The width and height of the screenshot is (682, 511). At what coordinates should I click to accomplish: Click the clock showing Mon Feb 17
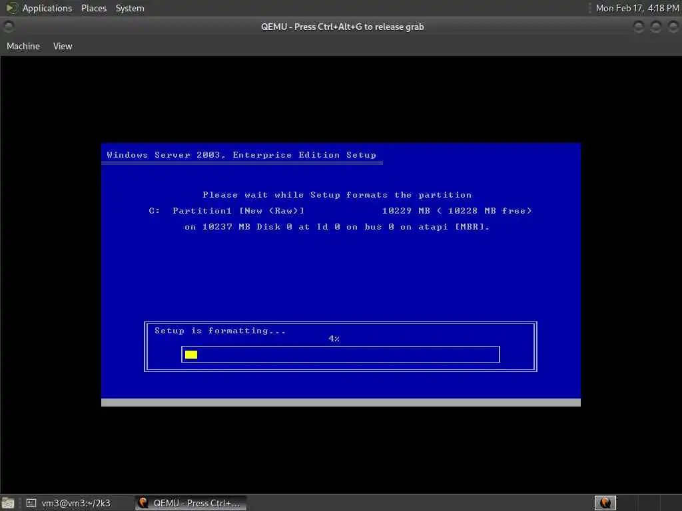coord(637,8)
